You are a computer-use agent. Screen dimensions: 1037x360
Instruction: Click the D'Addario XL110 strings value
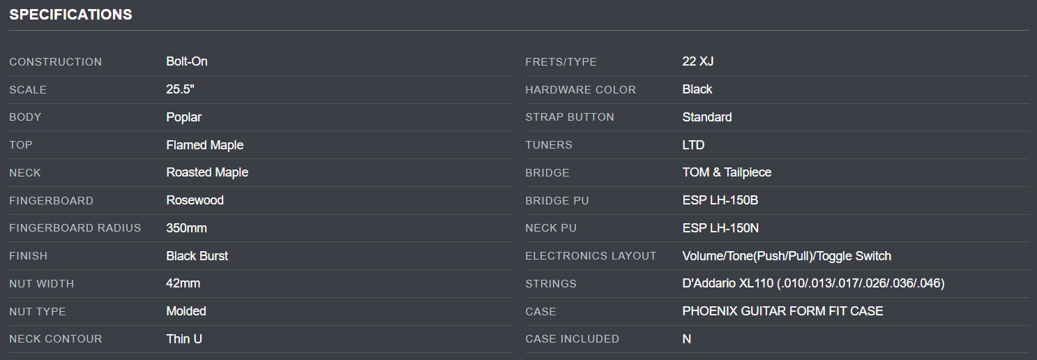pyautogui.click(x=813, y=284)
